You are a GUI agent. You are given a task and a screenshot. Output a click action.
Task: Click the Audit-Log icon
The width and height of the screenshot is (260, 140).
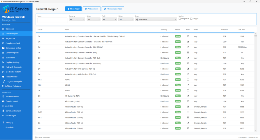(3, 106)
